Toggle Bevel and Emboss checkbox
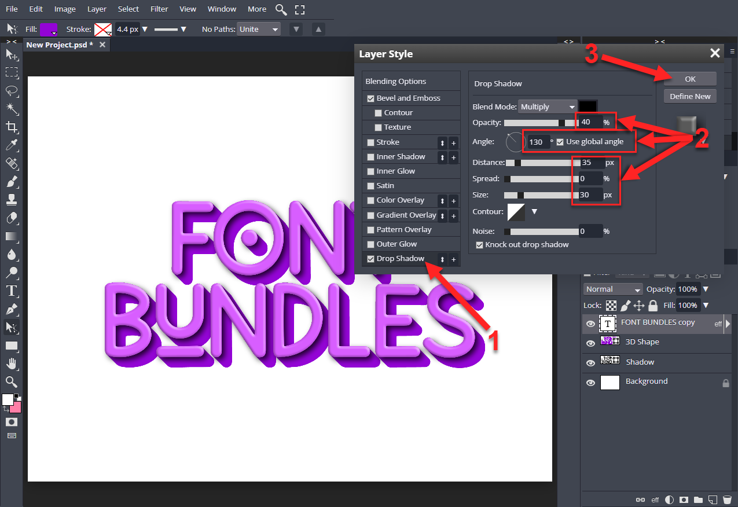738x507 pixels. point(371,98)
